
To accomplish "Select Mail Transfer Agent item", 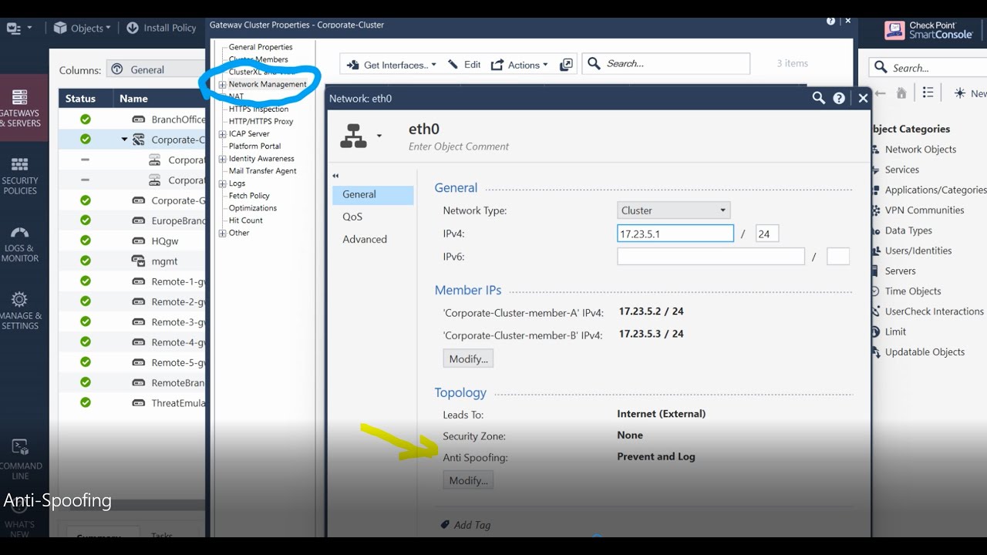I will coord(262,170).
